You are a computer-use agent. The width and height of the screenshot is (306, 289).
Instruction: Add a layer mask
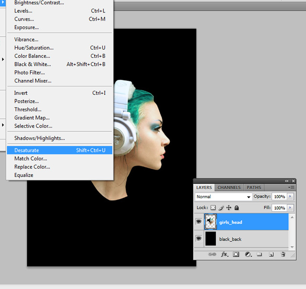coord(236,255)
